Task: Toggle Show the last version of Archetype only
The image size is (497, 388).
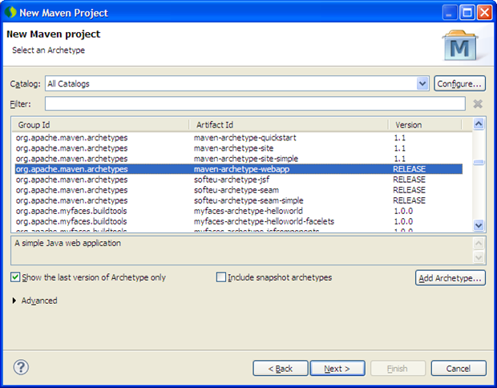Action: pos(15,277)
